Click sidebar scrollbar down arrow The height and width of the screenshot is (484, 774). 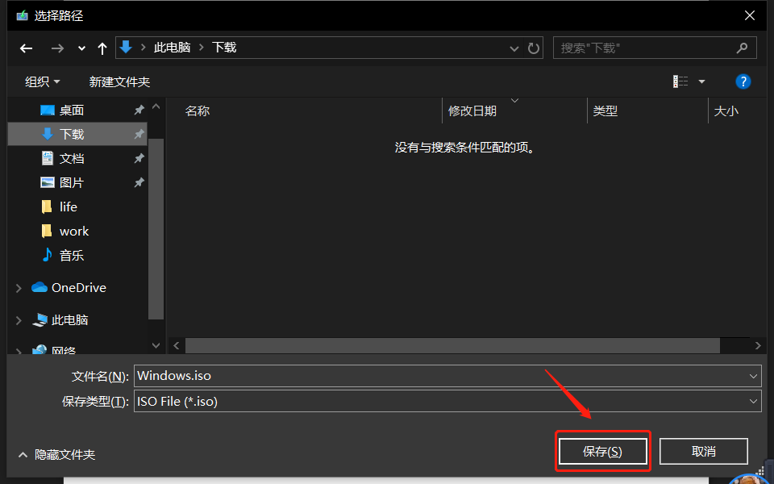tap(156, 345)
